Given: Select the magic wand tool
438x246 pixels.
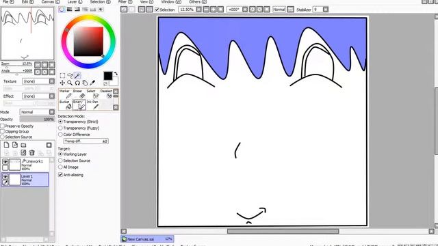Looking at the screenshot, I should point(77,76).
